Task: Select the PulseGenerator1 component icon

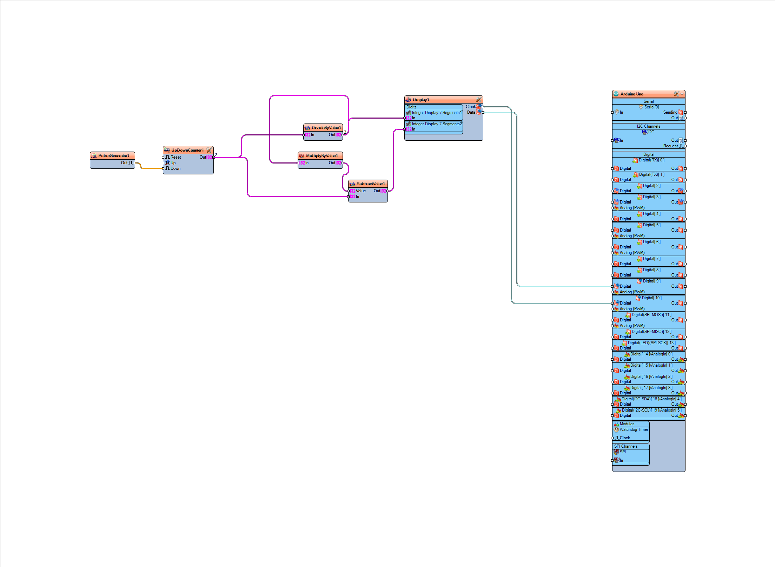Action: (x=94, y=156)
